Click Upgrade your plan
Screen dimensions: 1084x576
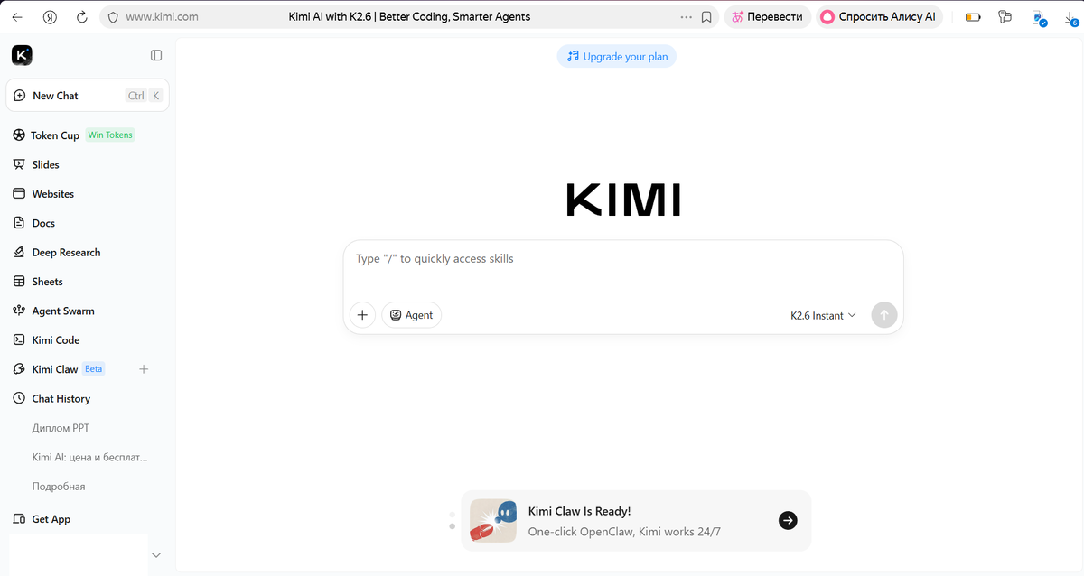click(617, 57)
